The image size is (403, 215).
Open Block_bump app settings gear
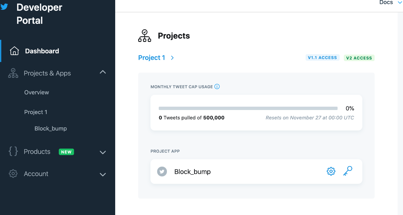[x=331, y=171]
